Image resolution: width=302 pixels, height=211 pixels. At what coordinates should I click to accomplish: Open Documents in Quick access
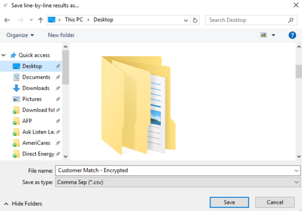[36, 77]
